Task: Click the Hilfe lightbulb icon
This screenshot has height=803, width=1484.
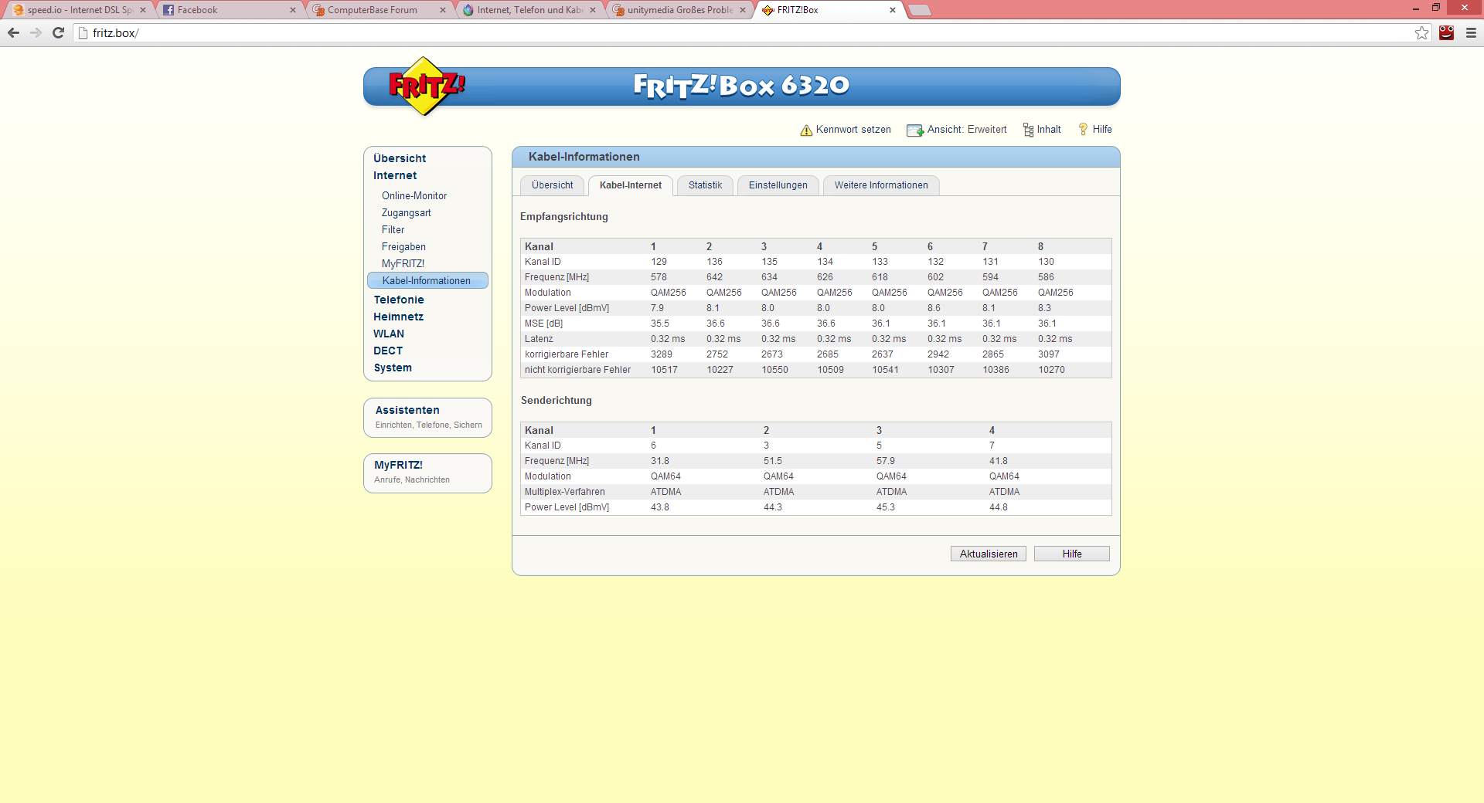Action: 1083,129
